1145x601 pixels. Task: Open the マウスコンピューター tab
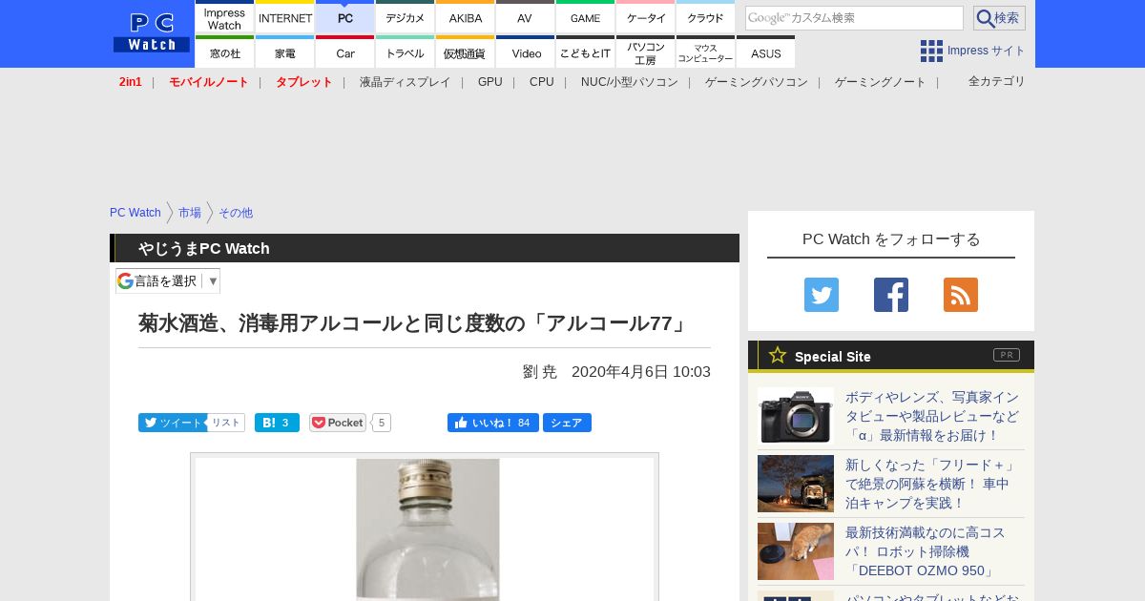click(x=706, y=52)
